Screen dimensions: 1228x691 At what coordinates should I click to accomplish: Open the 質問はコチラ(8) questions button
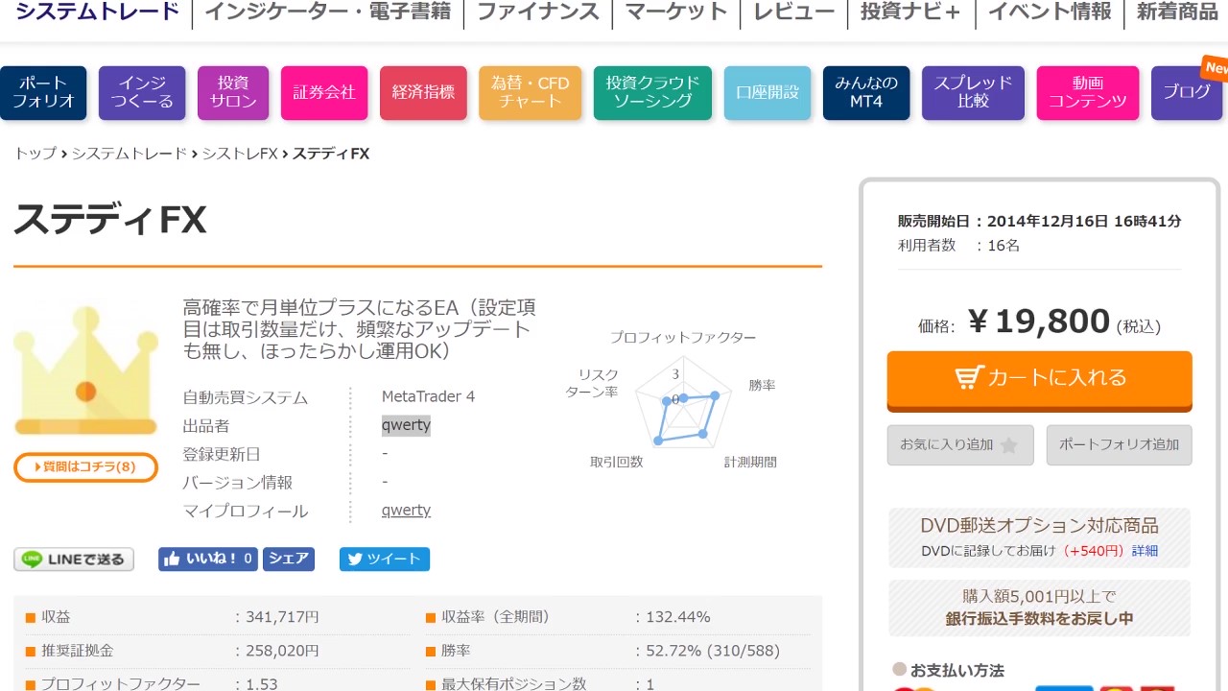(x=85, y=467)
